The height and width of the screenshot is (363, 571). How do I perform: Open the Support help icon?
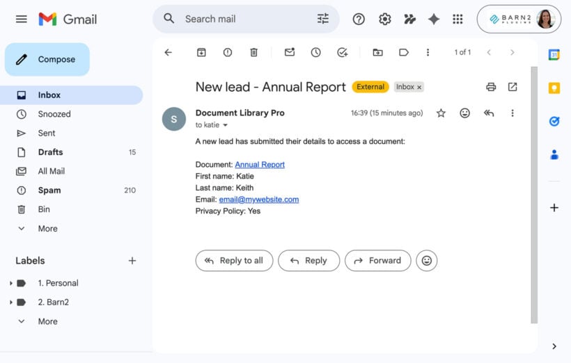[x=359, y=19]
